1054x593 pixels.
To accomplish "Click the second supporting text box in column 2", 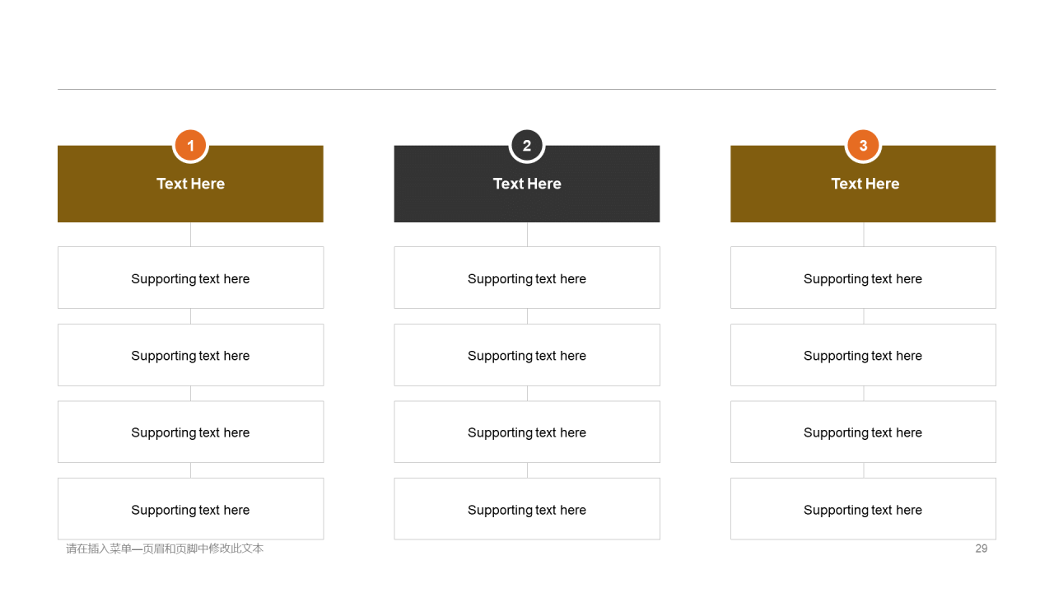I will click(527, 355).
